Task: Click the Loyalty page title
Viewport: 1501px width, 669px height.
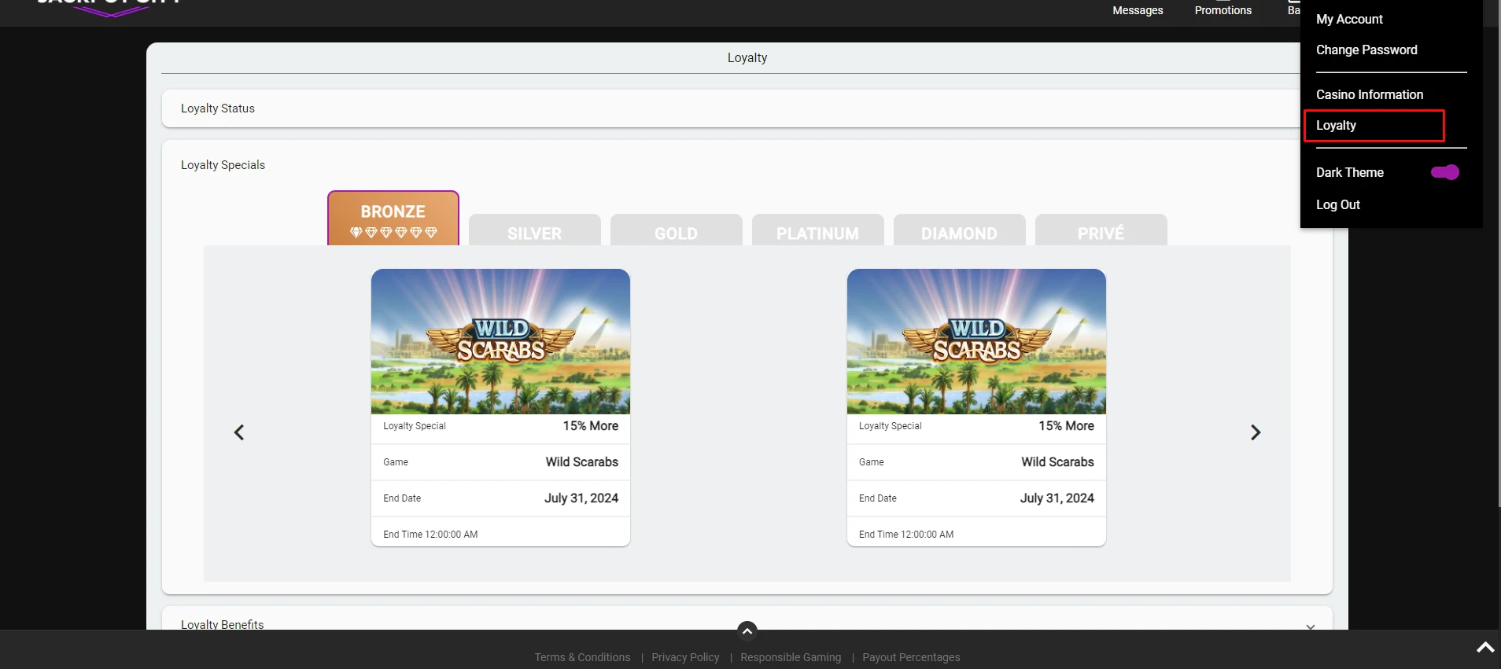Action: 747,57
